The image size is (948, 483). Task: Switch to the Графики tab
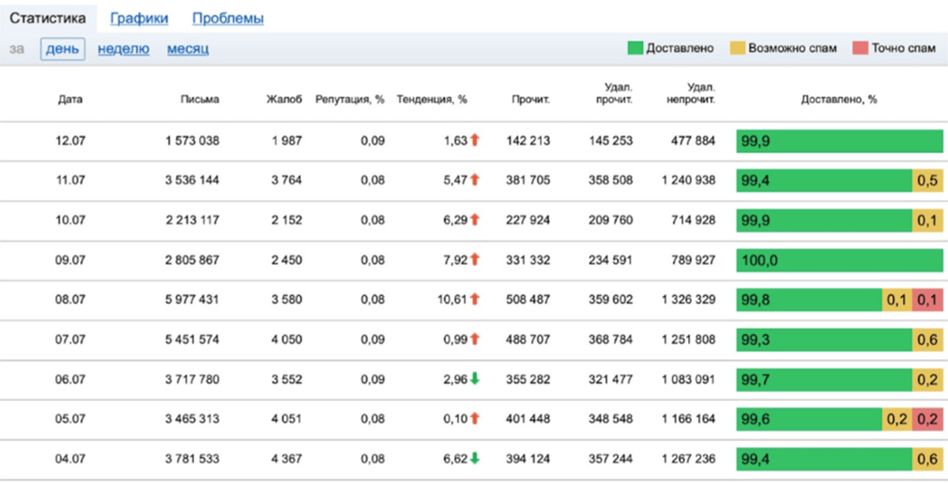pyautogui.click(x=139, y=18)
